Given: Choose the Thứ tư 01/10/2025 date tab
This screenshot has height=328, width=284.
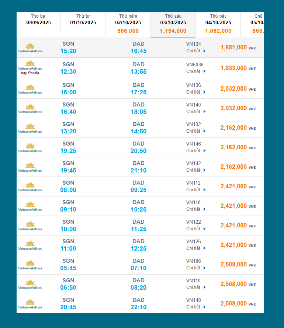Looking at the screenshot, I should click(83, 20).
